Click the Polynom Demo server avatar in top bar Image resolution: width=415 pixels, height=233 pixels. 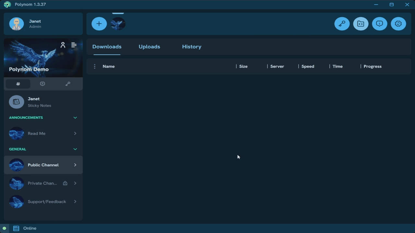pyautogui.click(x=118, y=24)
